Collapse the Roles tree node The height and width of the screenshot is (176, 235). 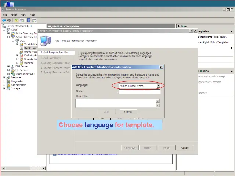pos(4,30)
